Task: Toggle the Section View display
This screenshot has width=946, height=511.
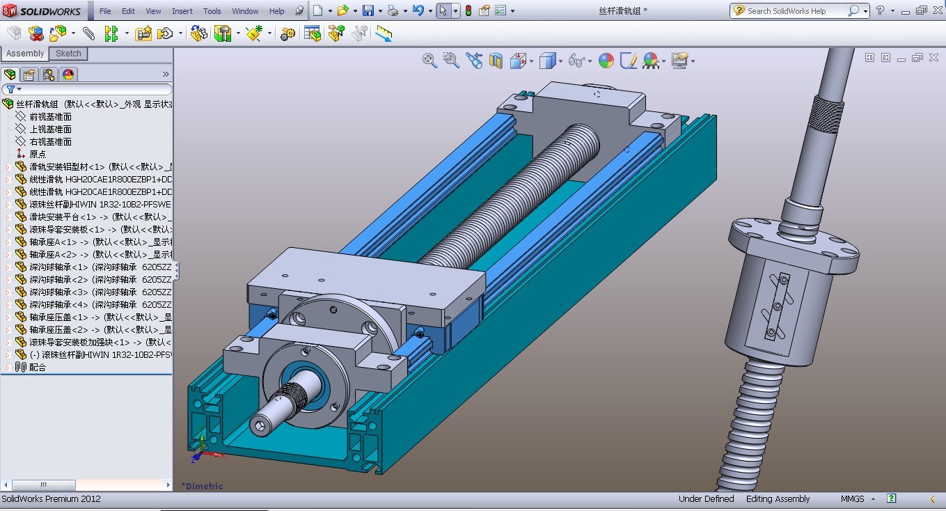Action: [x=496, y=61]
